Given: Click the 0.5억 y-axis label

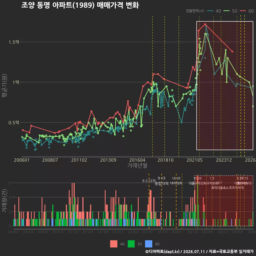Looking at the screenshot, I should tap(14, 122).
